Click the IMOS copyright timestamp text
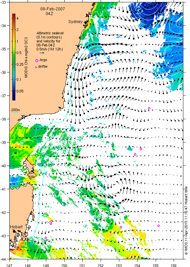This screenshot has height=267, width=190. 186,221
